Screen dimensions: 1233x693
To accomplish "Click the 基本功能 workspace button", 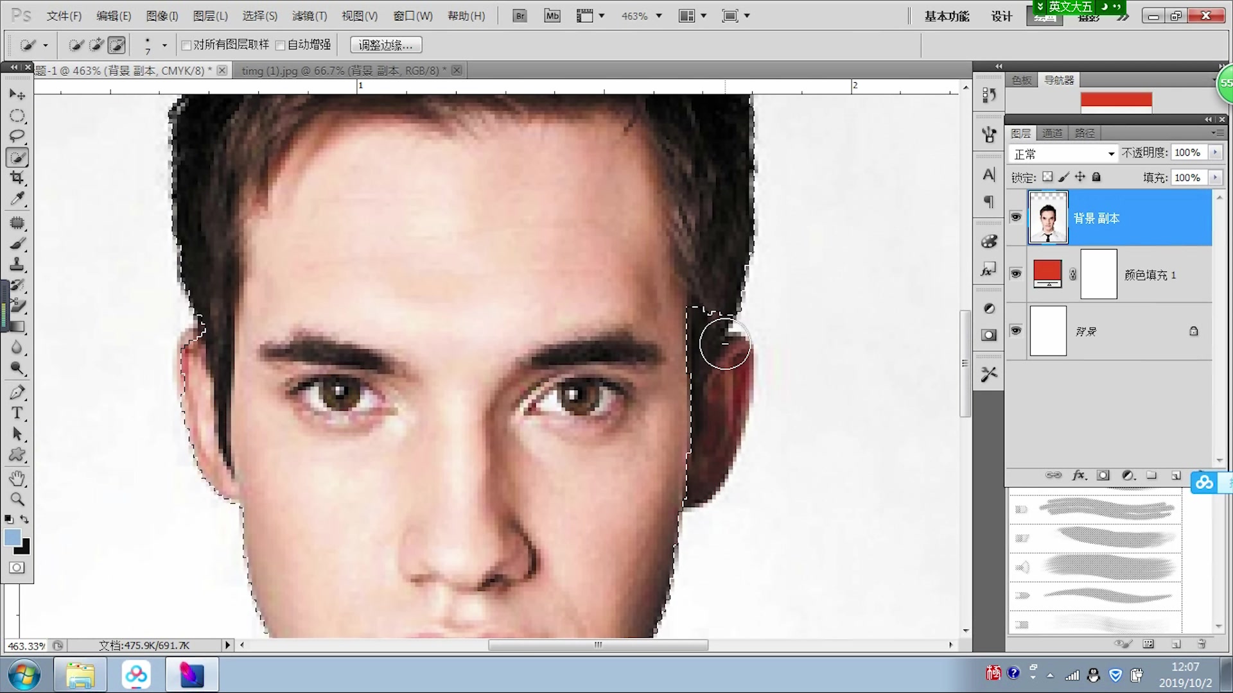I will [x=947, y=16].
